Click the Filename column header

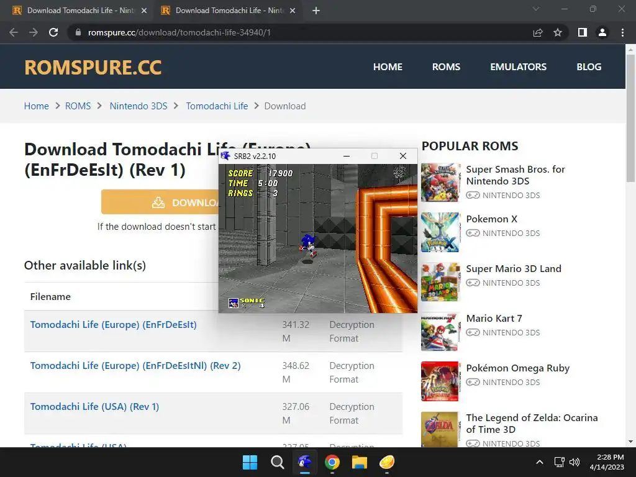coord(50,297)
